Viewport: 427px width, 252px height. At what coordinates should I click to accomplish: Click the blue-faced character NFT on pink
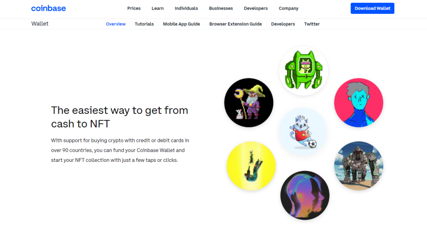coord(359,103)
